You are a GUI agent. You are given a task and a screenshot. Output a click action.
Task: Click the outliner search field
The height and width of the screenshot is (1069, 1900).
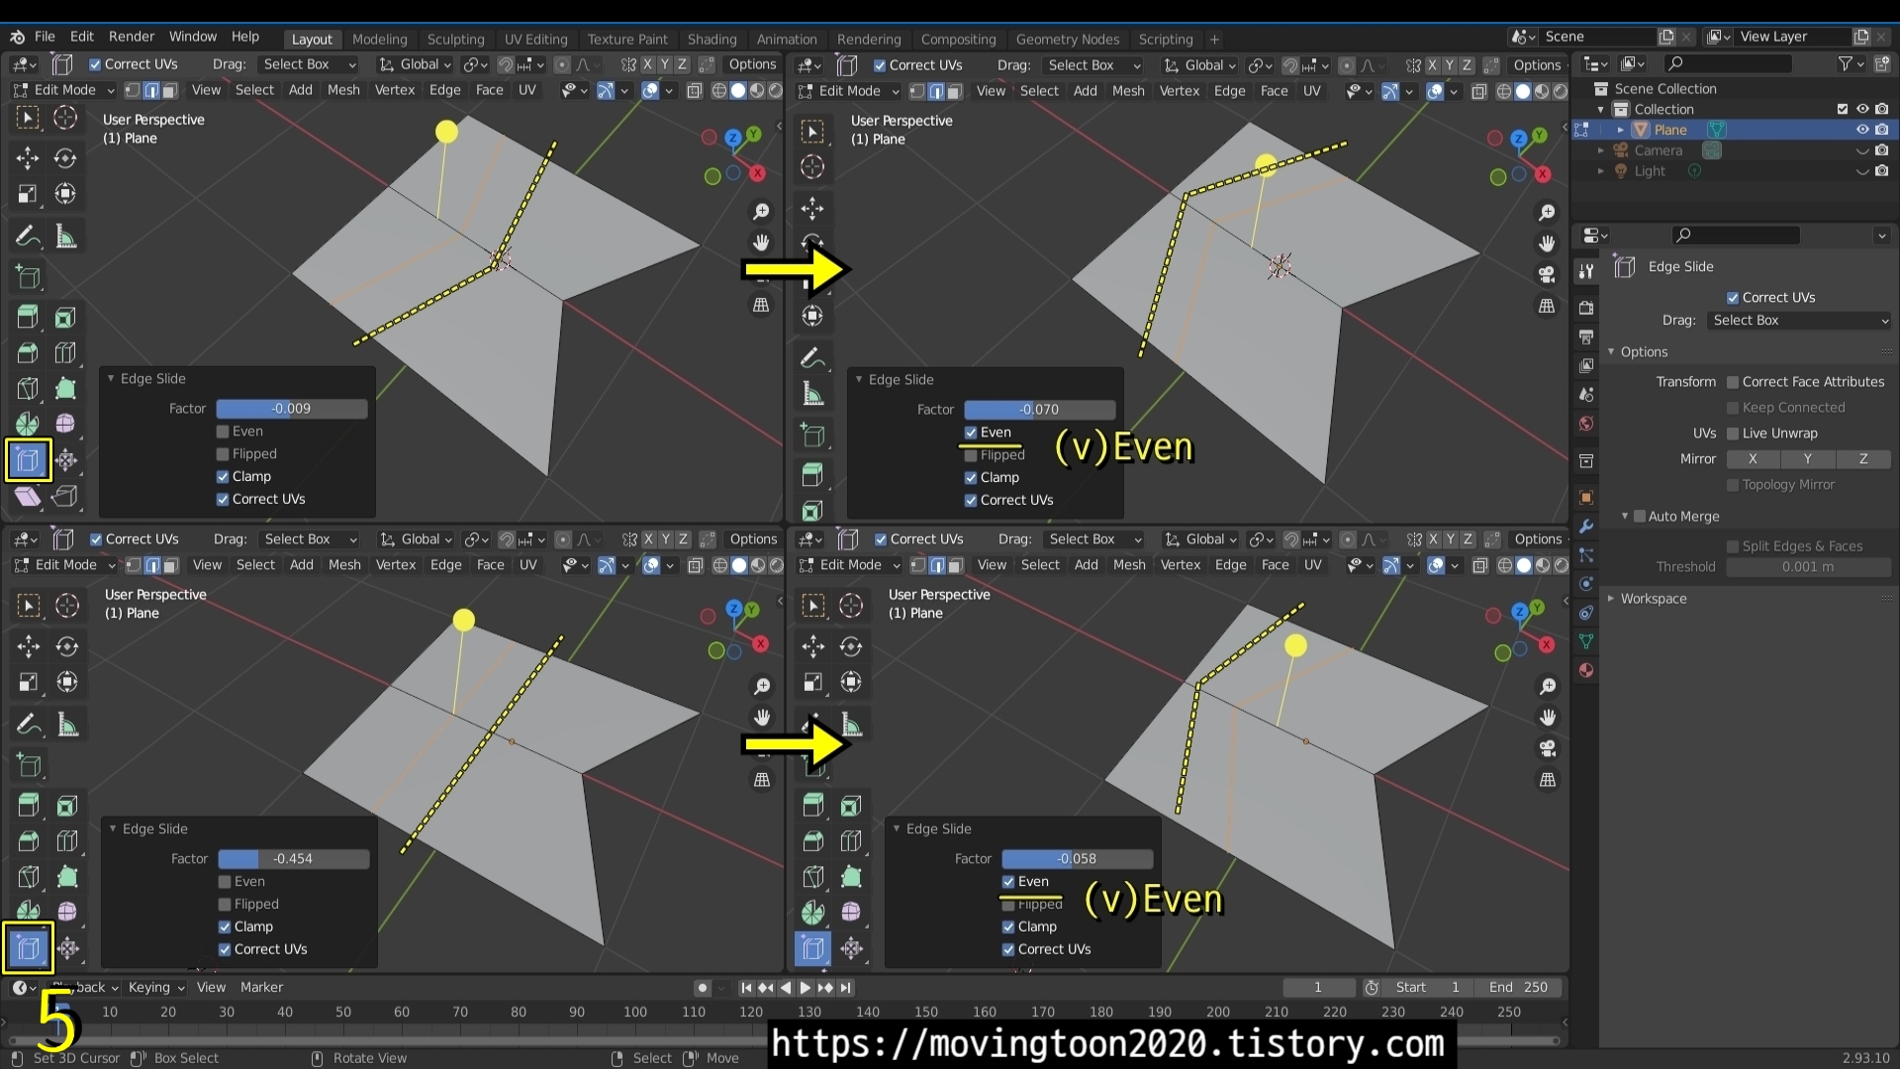point(1727,63)
